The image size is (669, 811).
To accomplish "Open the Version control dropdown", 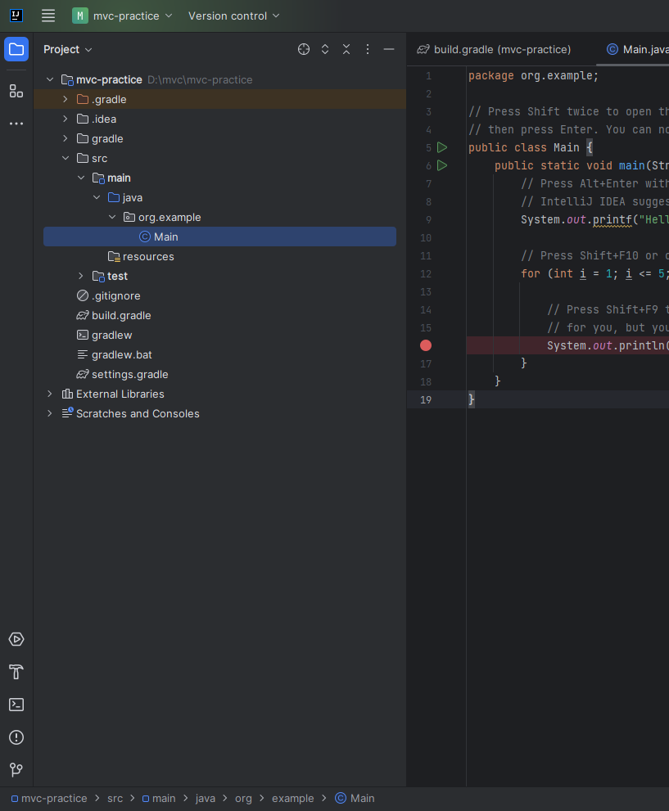I will coord(234,16).
